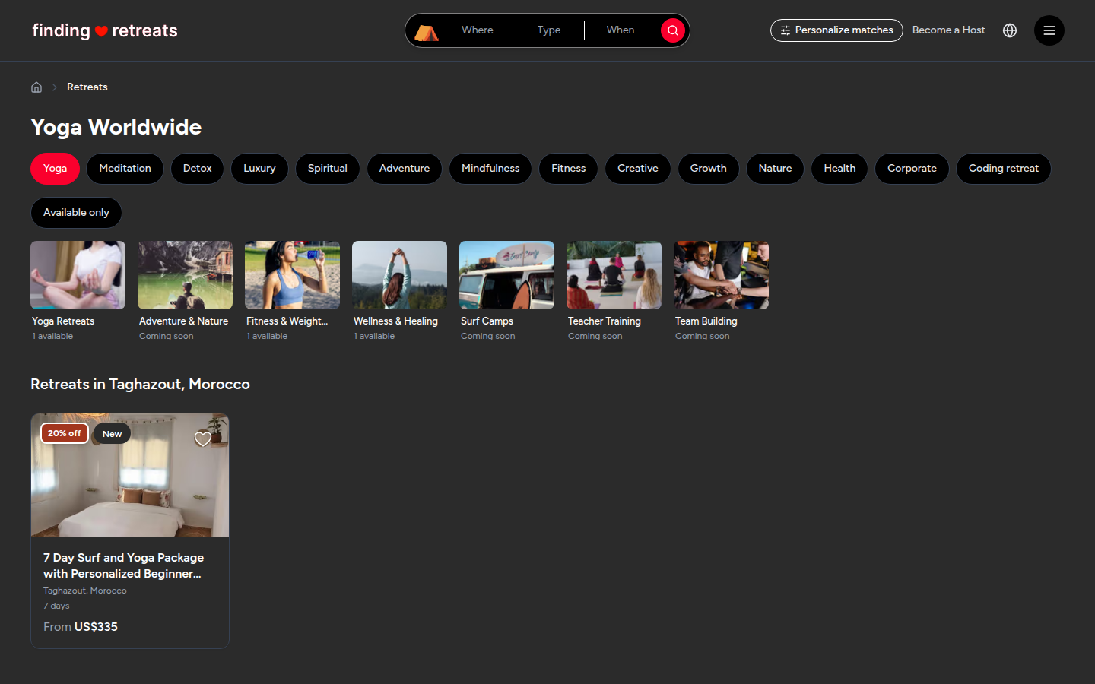Choose the Nature filter chip
Viewport: 1095px width, 684px height.
click(x=775, y=169)
